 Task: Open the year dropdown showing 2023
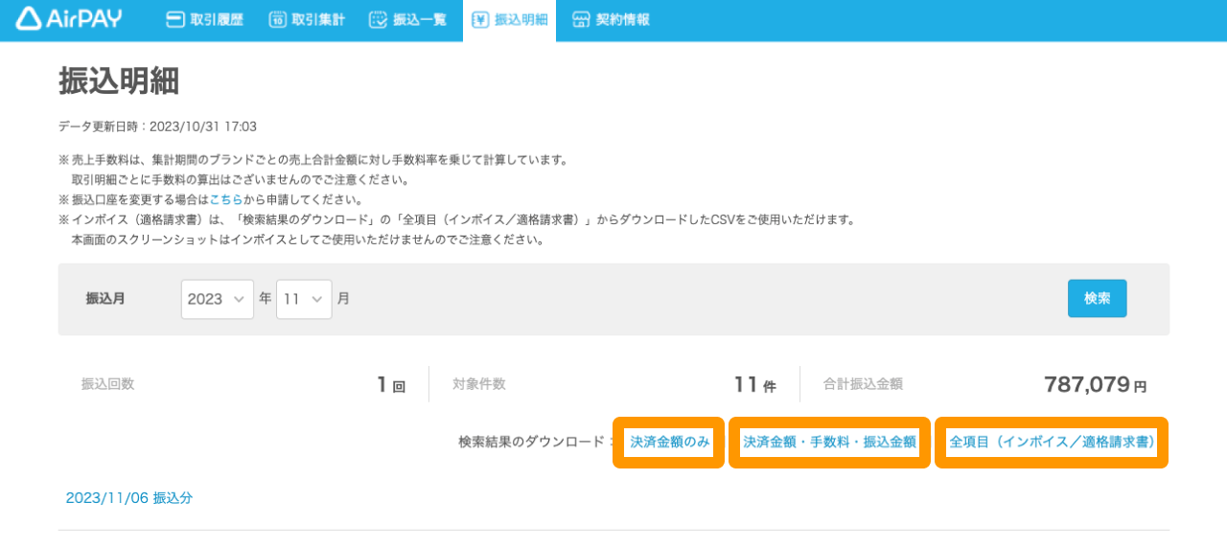click(218, 299)
